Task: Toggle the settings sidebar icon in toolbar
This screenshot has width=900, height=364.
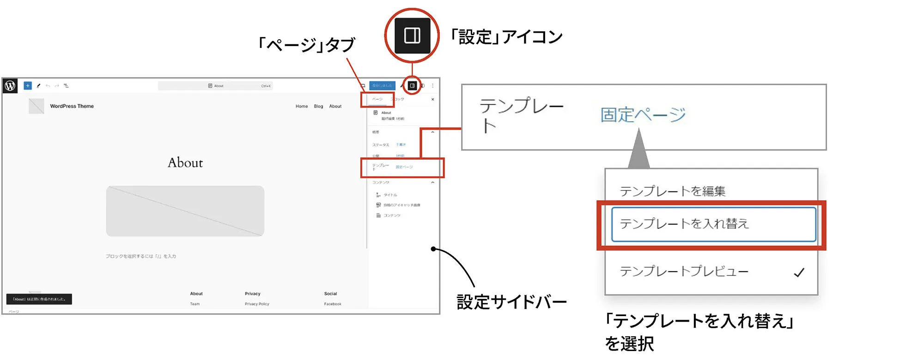Action: [412, 86]
